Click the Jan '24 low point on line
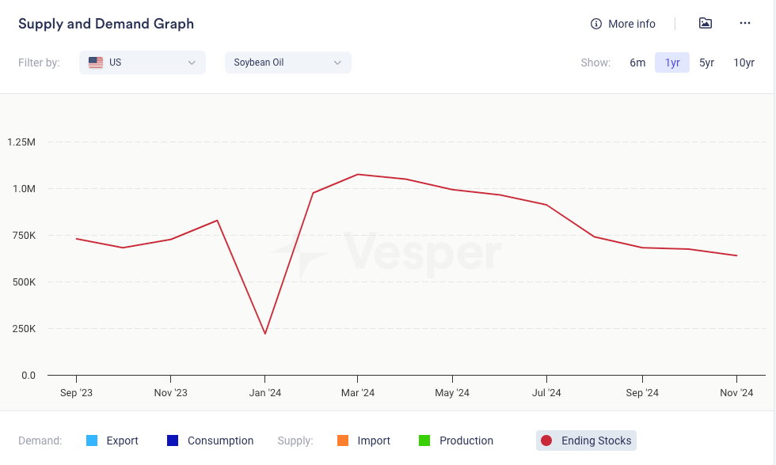The height and width of the screenshot is (465, 776). point(264,334)
